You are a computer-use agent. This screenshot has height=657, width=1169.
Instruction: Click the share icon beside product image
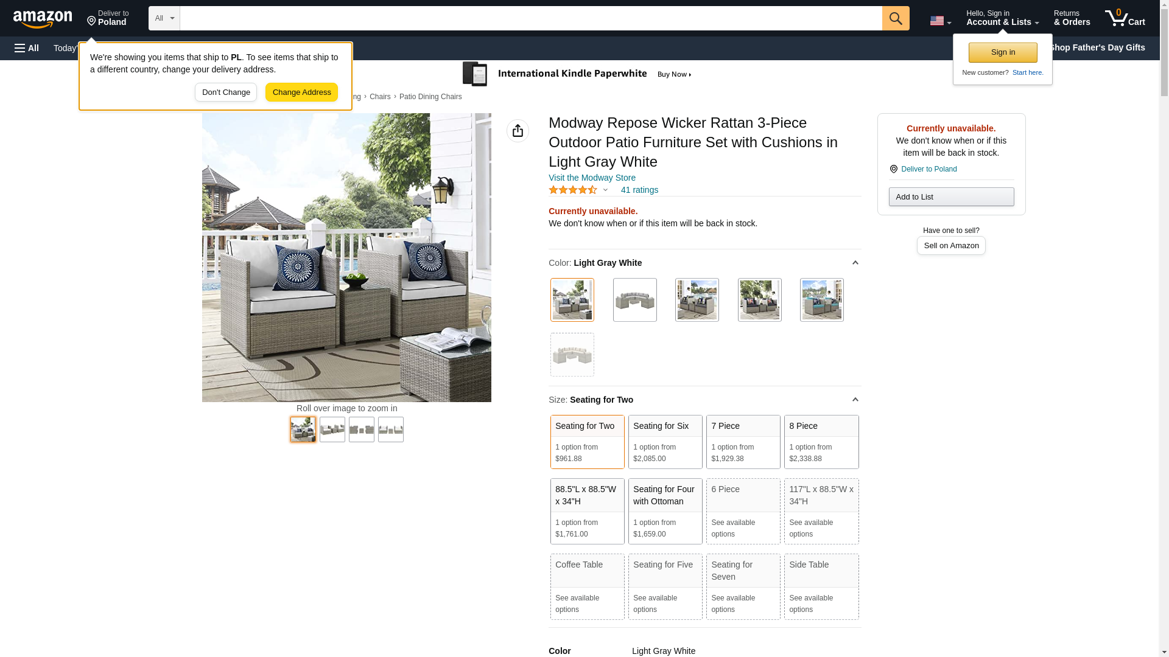point(518,131)
